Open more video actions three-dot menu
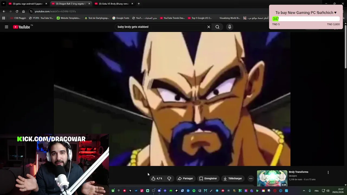The width and height of the screenshot is (347, 195). click(251, 178)
